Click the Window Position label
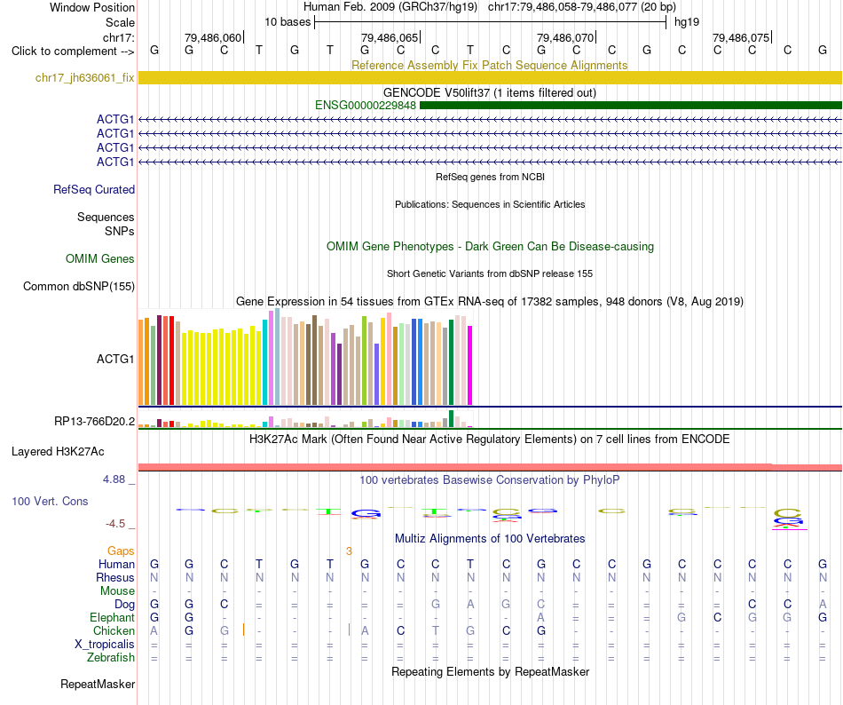This screenshot has width=843, height=705. [x=92, y=7]
